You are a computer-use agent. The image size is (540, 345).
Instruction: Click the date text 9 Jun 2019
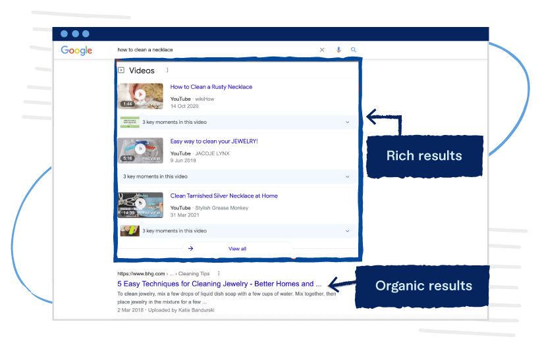(x=183, y=161)
